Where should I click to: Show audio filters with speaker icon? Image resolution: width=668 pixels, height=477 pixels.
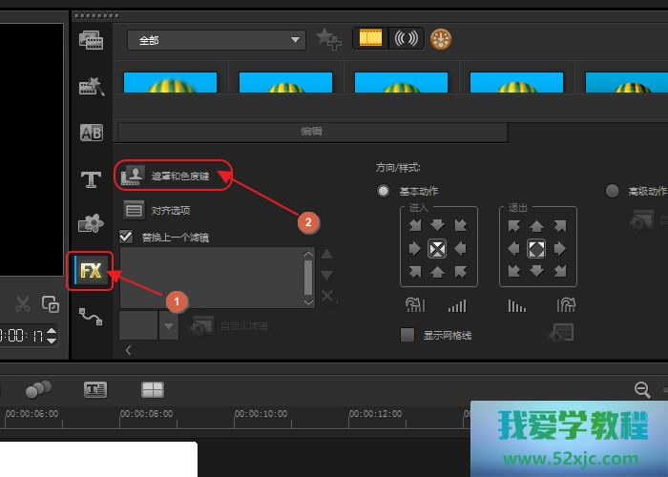[x=406, y=39]
